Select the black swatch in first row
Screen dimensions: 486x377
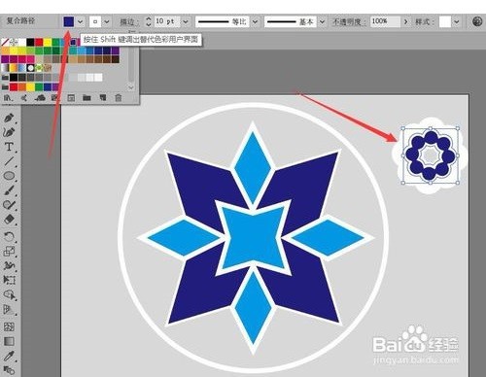pyautogui.click(x=30, y=42)
